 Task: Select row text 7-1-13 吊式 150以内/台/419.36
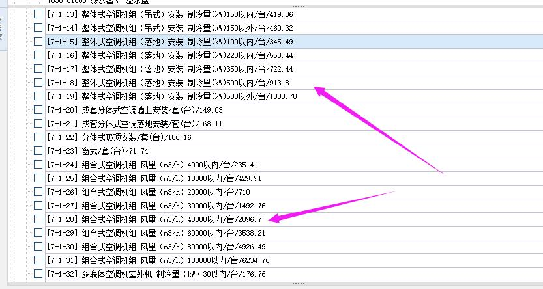170,14
